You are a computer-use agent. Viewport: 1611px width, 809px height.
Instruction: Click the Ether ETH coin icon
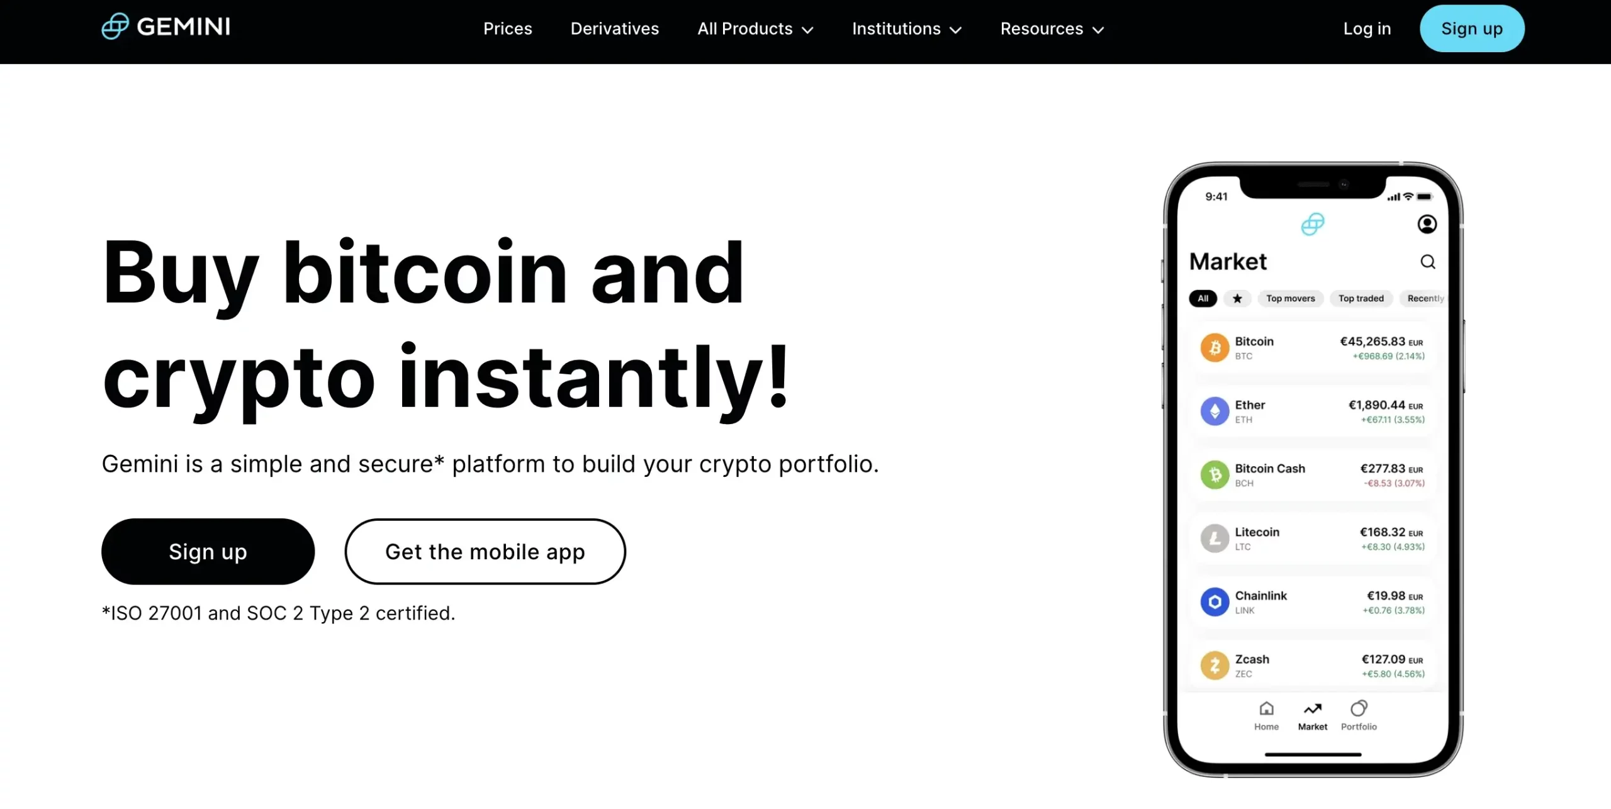[x=1215, y=411]
